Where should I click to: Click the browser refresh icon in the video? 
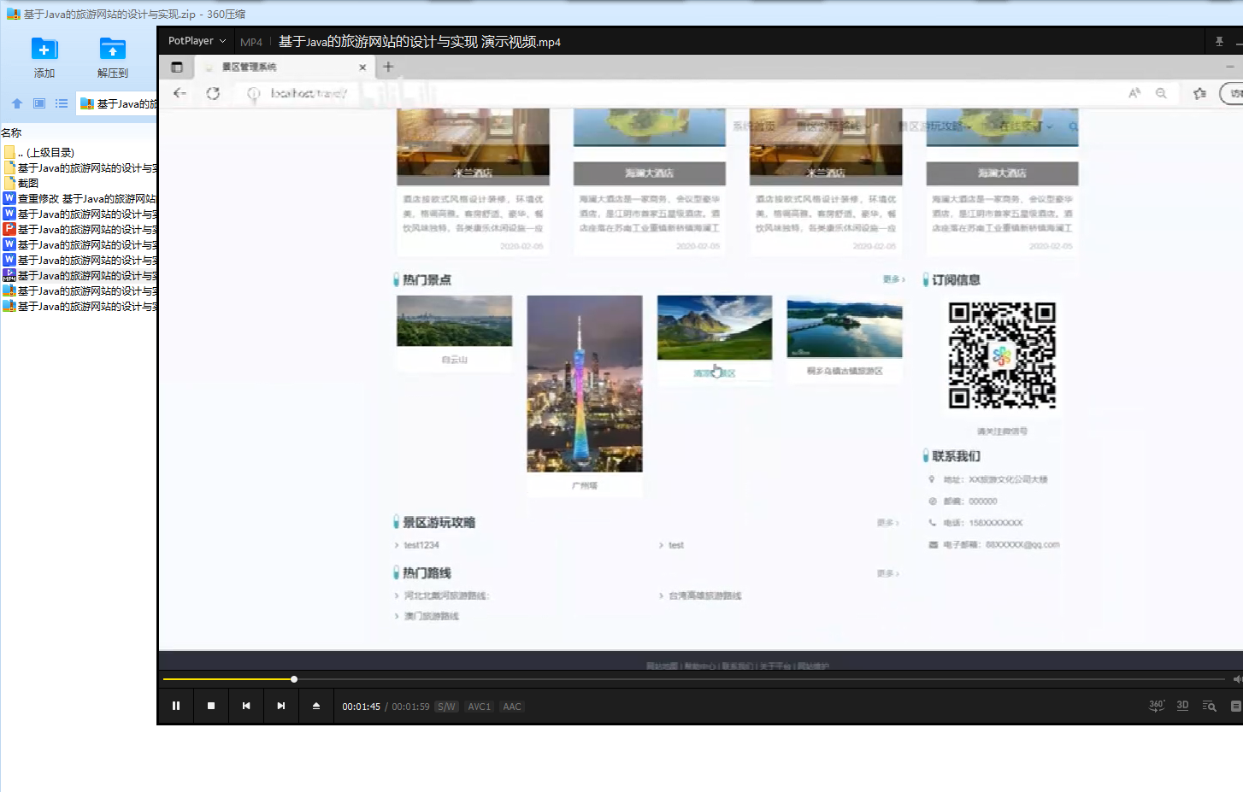click(x=213, y=93)
